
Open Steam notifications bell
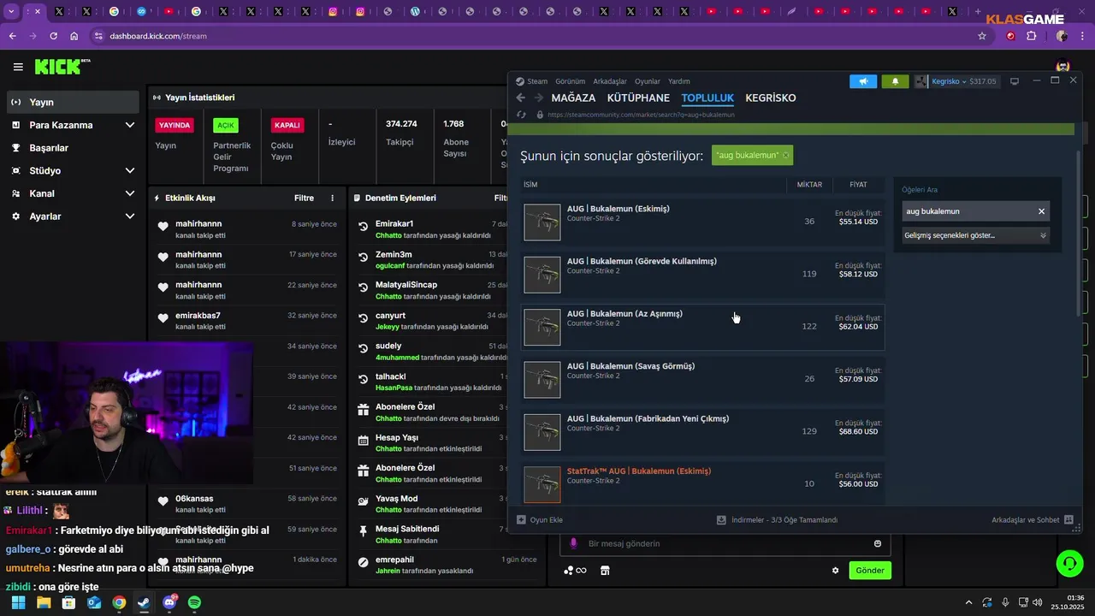point(895,81)
